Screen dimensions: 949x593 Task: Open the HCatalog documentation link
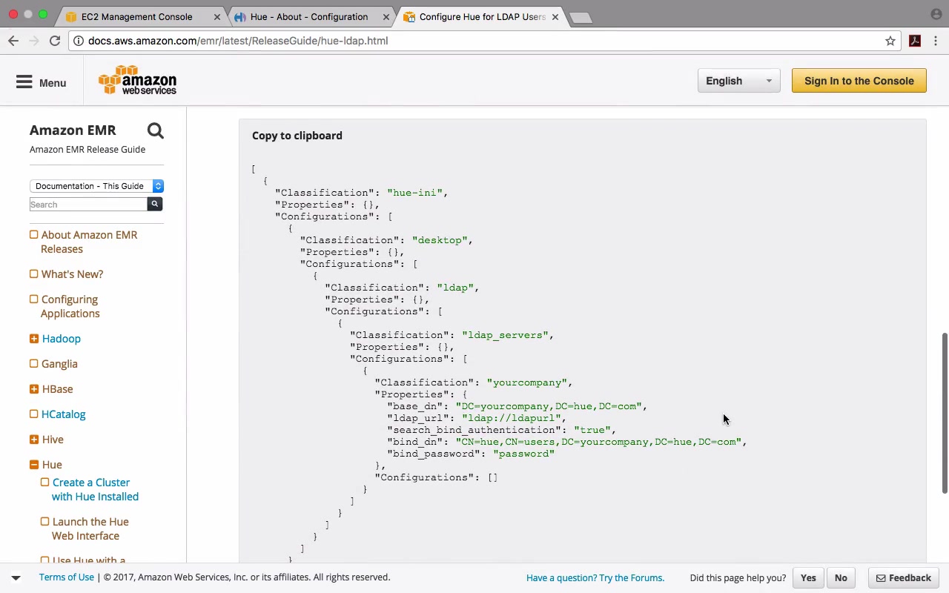tap(64, 414)
